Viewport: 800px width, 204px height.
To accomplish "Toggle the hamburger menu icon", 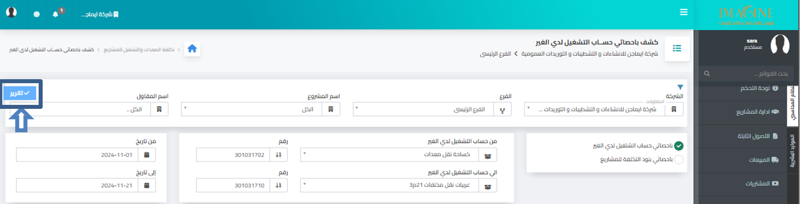I will tap(684, 12).
